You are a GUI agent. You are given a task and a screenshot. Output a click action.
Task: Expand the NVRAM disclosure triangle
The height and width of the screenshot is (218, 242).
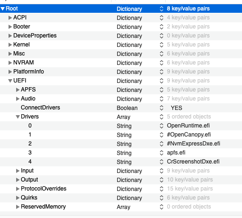tap(10, 63)
